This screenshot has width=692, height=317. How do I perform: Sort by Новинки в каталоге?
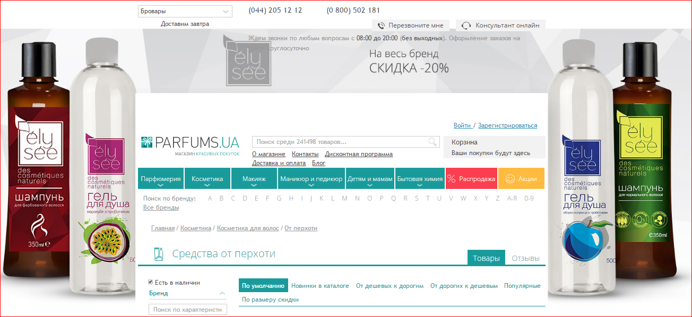320,286
